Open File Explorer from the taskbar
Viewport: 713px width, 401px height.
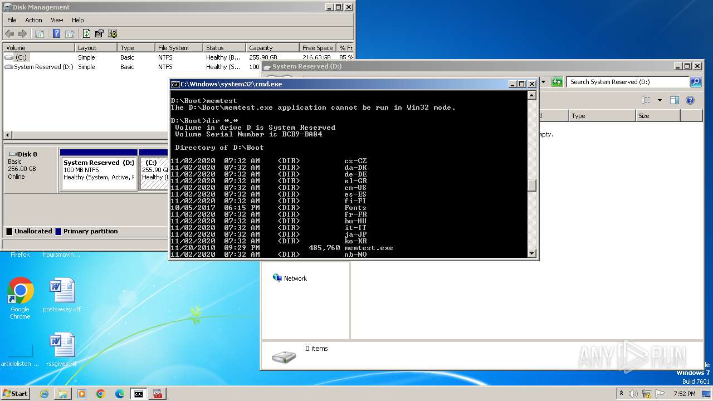[63, 394]
